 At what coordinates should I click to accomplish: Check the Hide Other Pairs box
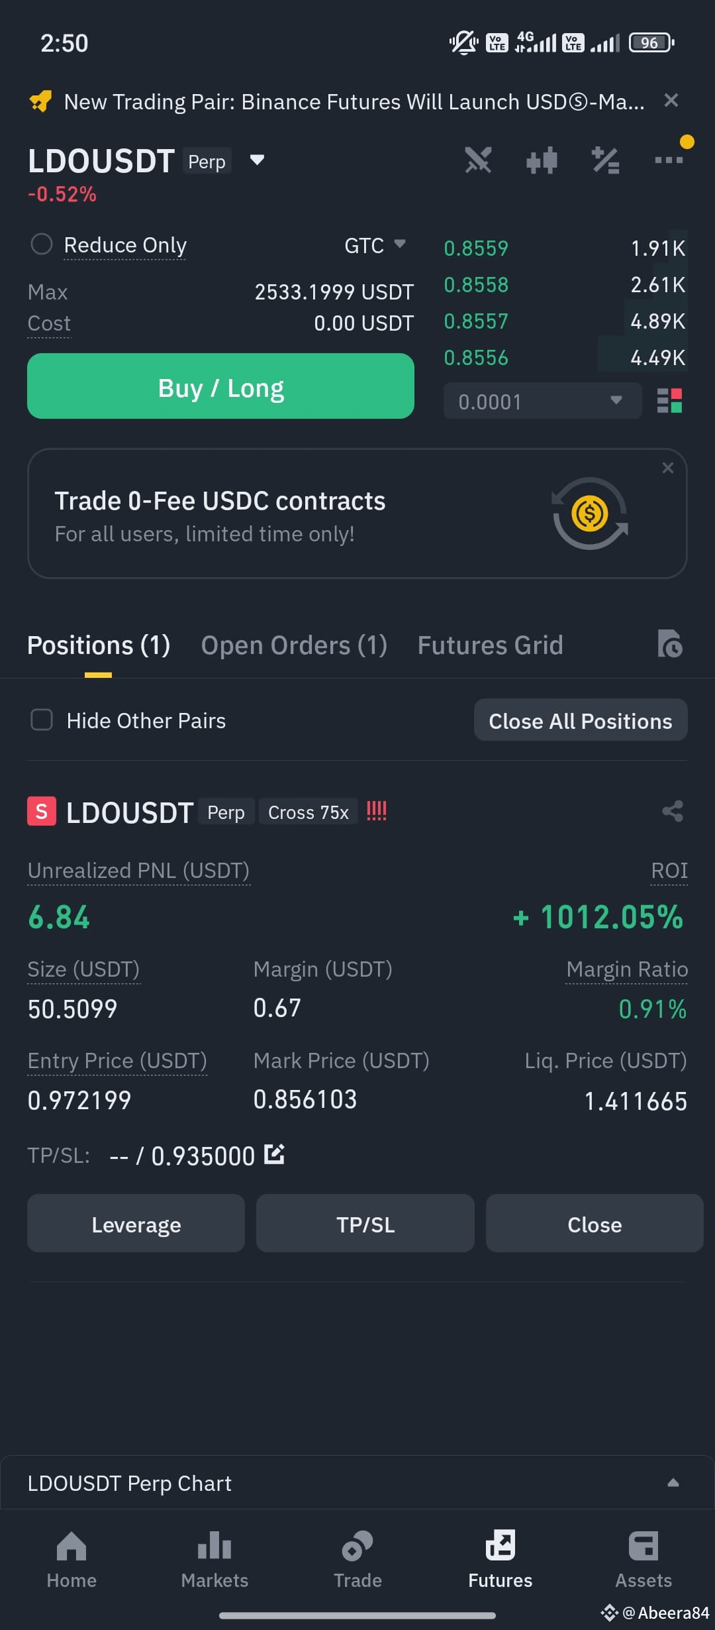click(42, 720)
